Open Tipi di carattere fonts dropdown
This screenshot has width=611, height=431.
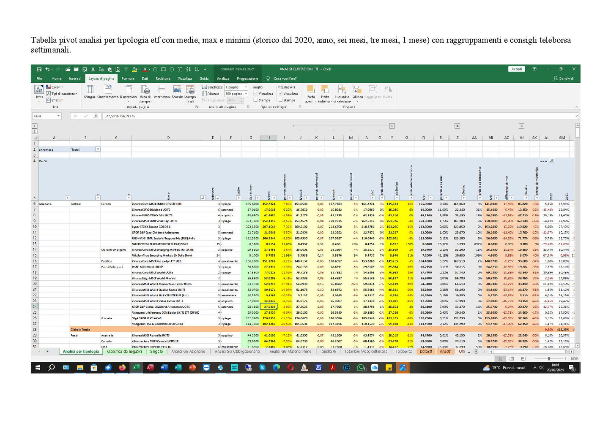coord(62,94)
